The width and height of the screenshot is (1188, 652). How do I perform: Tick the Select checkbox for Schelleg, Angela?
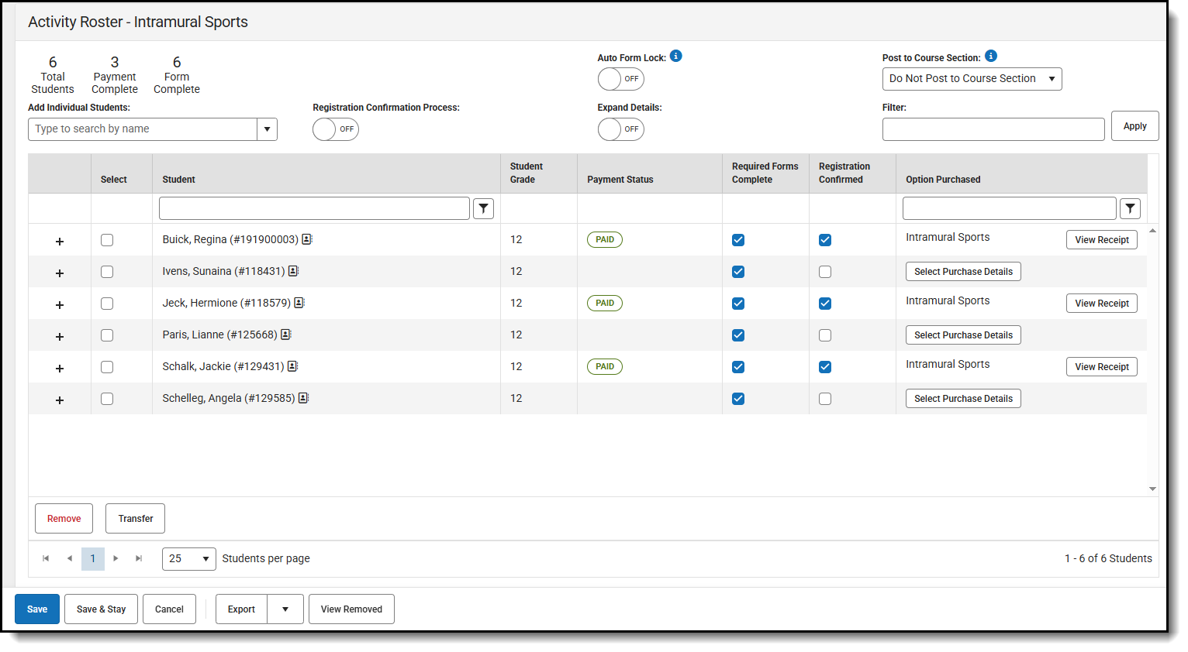point(107,399)
